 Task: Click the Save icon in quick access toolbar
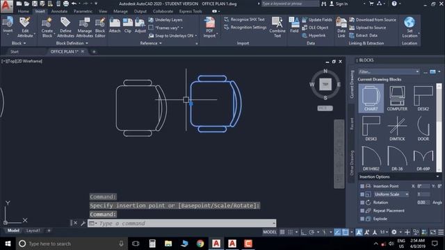pos(34,3)
